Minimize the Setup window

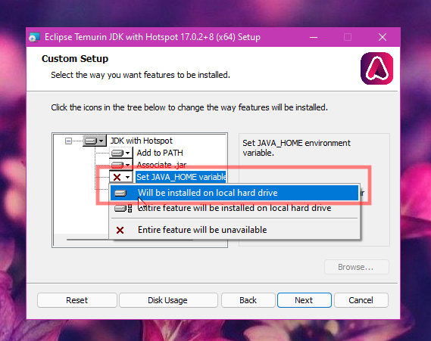[x=314, y=37]
